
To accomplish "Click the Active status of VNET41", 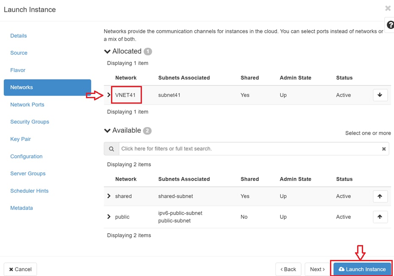I will click(344, 95).
